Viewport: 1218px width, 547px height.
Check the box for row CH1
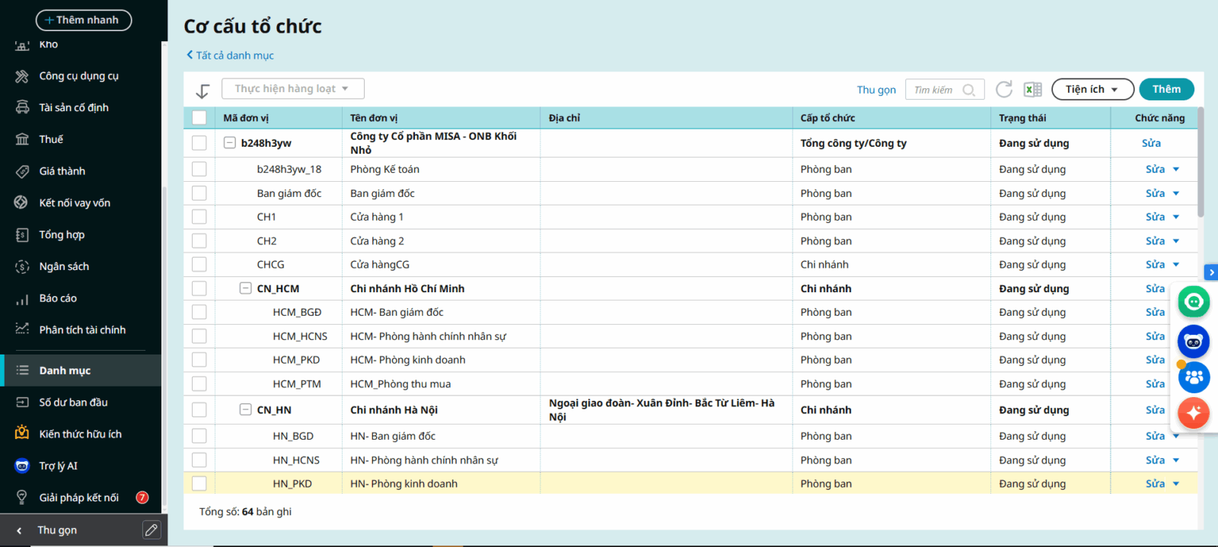coord(199,217)
